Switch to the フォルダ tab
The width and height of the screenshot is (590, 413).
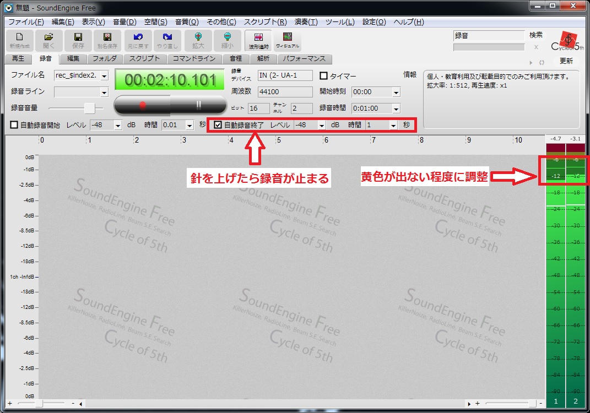(x=105, y=59)
